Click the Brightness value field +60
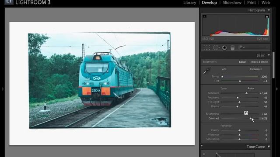The image size is (280, 157). (x=264, y=114)
